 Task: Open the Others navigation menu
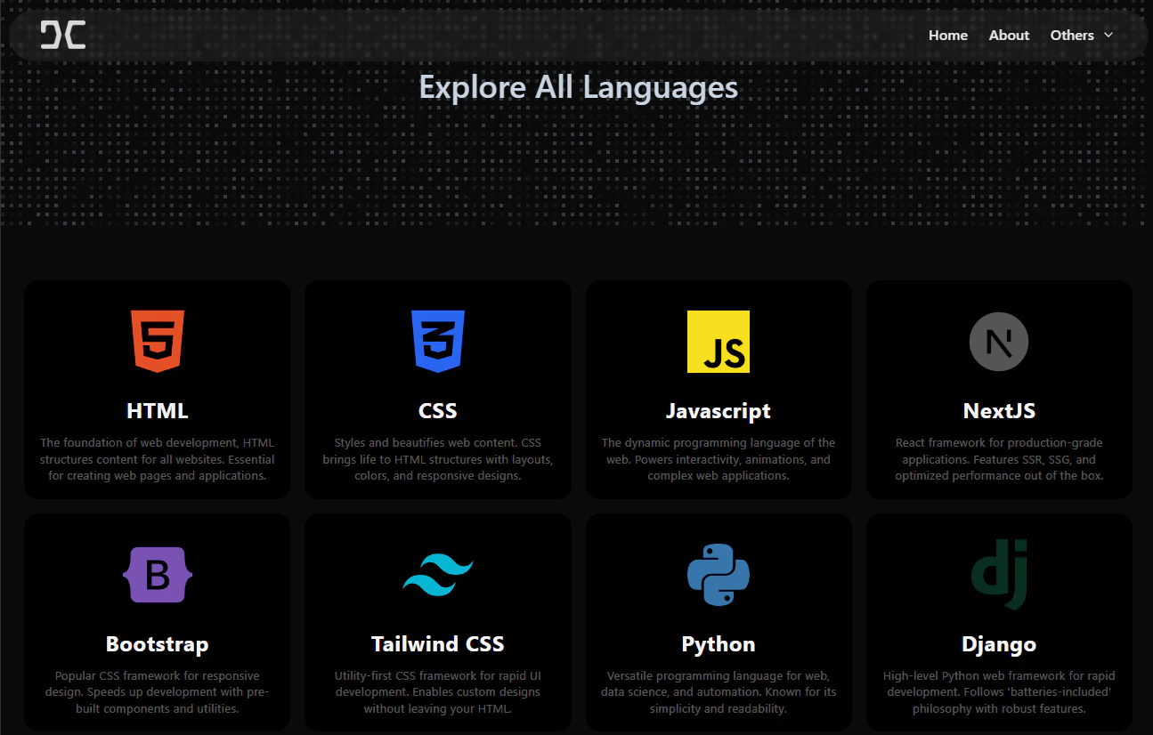[x=1082, y=36]
